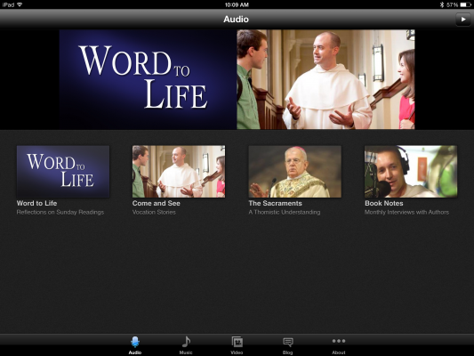The image size is (474, 356).
Task: Select The Sacraments bishop thumbnail
Action: (x=294, y=172)
